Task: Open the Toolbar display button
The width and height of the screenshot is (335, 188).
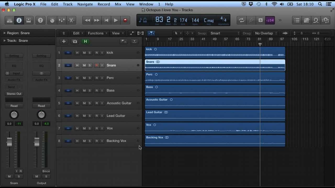Action: (29, 20)
